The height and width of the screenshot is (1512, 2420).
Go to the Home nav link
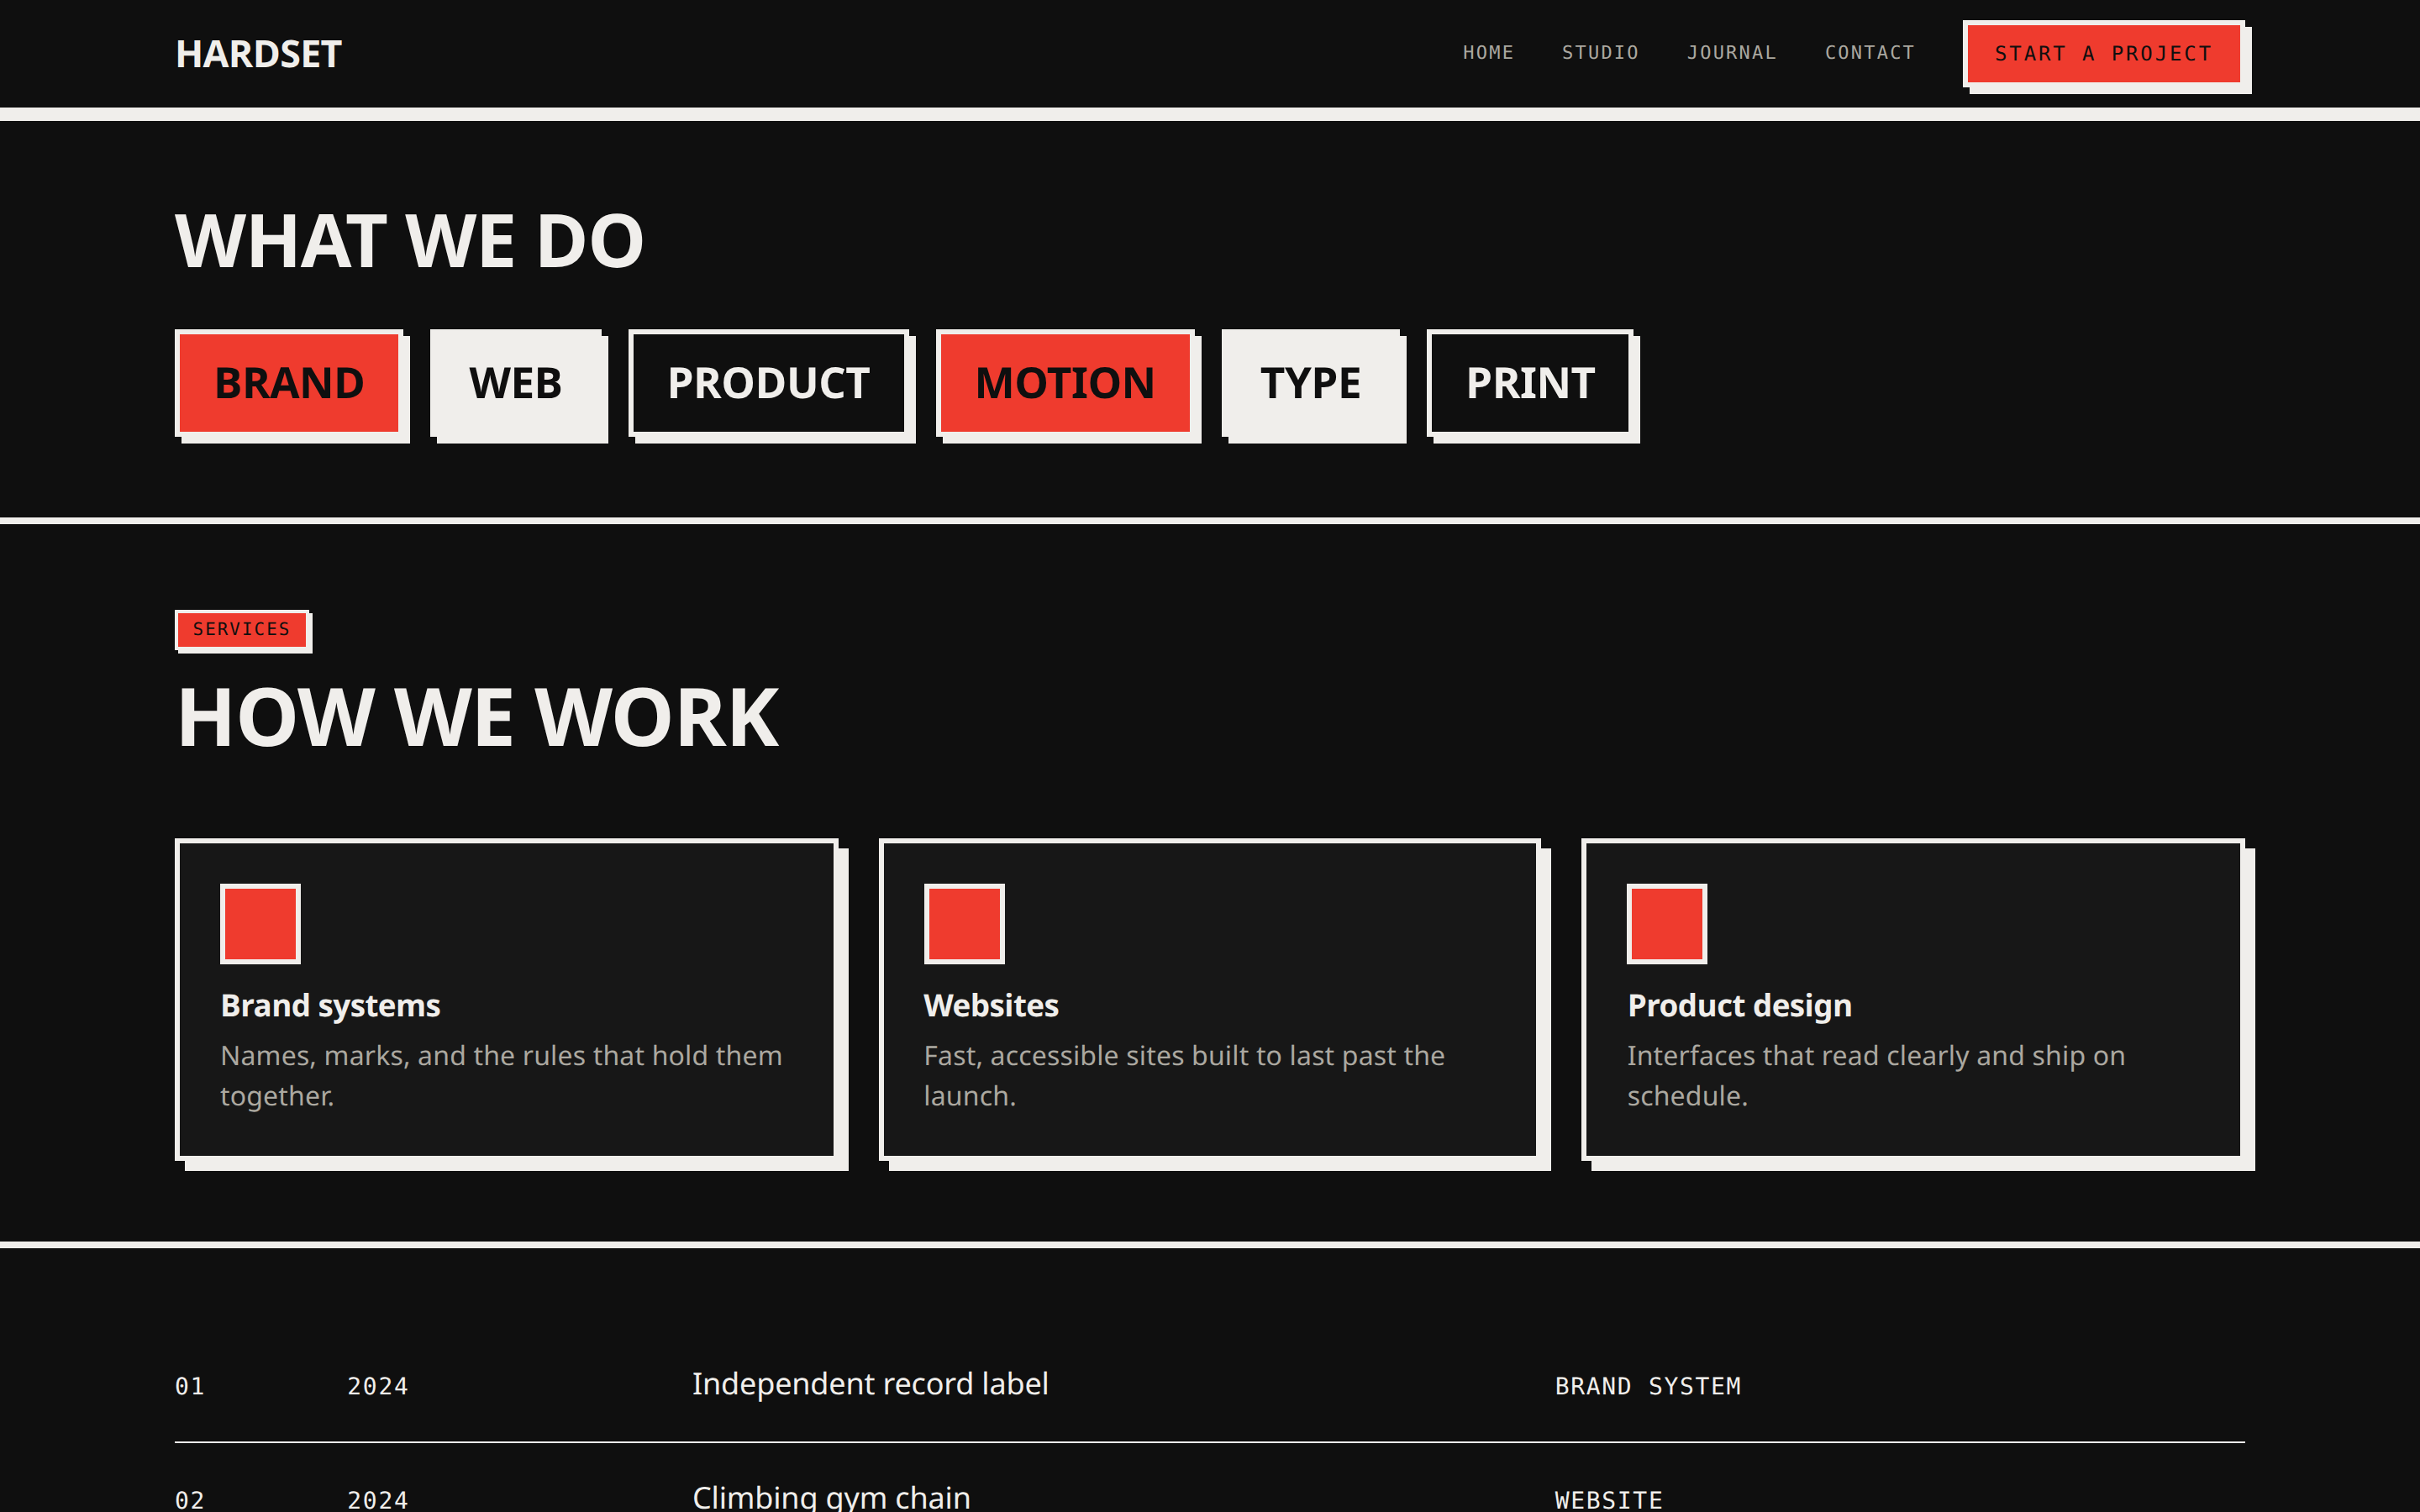1488,53
